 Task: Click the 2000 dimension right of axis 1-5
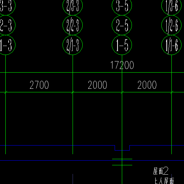[147, 85]
